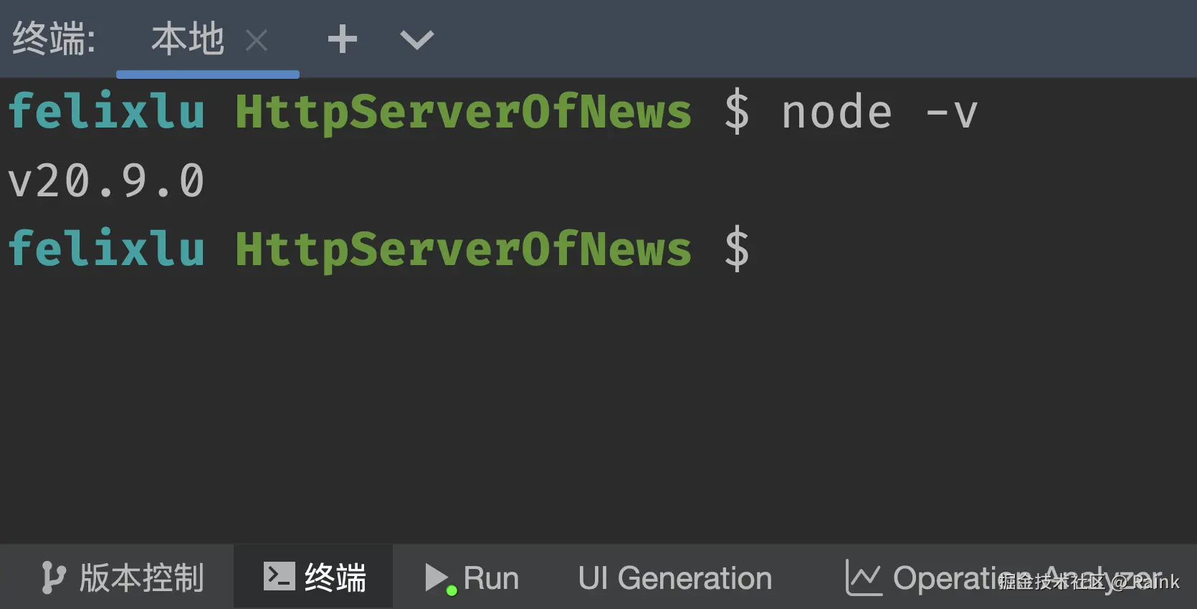1197x609 pixels.
Task: Select the 本地 terminal tab
Action: pos(187,39)
